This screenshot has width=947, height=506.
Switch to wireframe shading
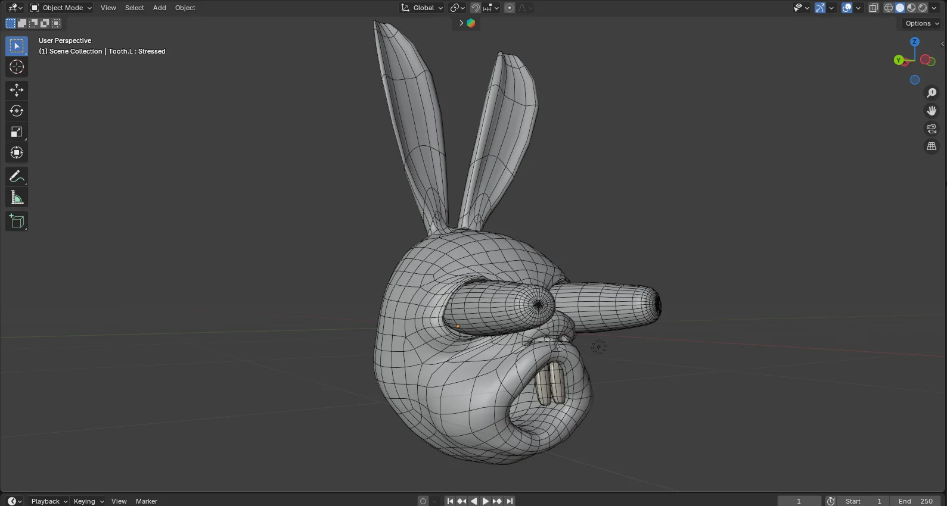pyautogui.click(x=889, y=8)
